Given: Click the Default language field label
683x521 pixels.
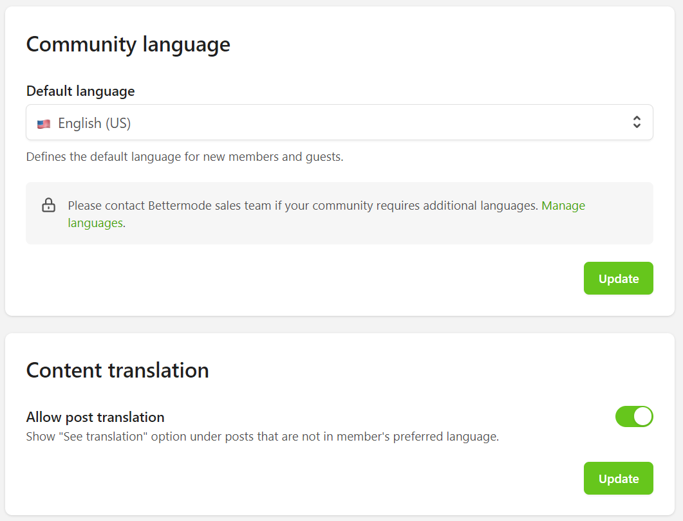Looking at the screenshot, I should pyautogui.click(x=80, y=91).
